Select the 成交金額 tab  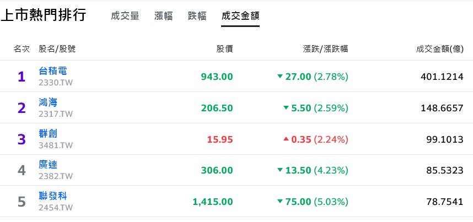coord(240,15)
